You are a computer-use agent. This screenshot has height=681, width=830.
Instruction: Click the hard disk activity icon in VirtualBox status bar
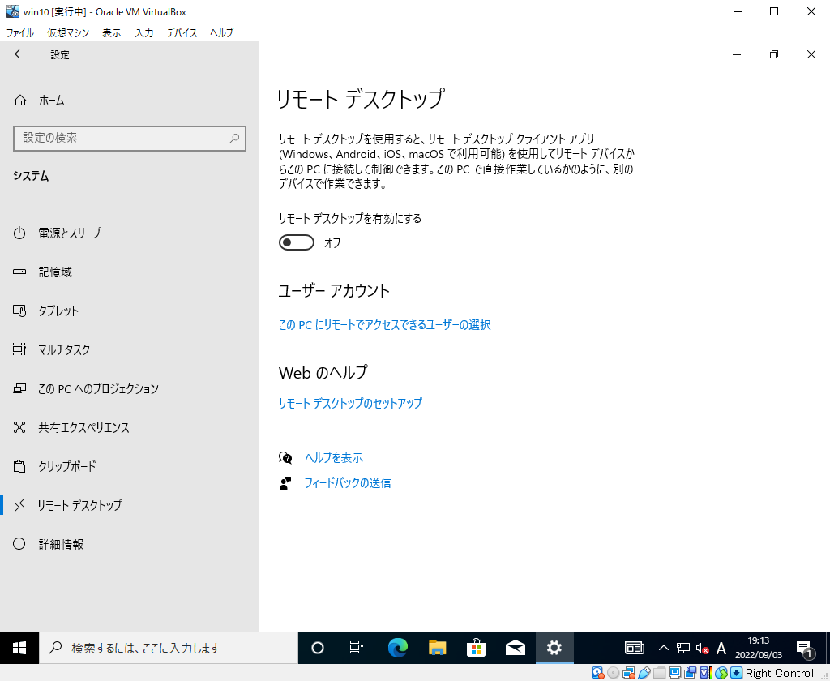point(597,673)
